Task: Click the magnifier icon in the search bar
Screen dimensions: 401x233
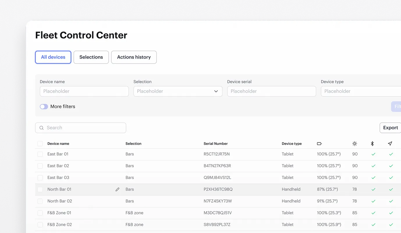Action: [x=41, y=128]
